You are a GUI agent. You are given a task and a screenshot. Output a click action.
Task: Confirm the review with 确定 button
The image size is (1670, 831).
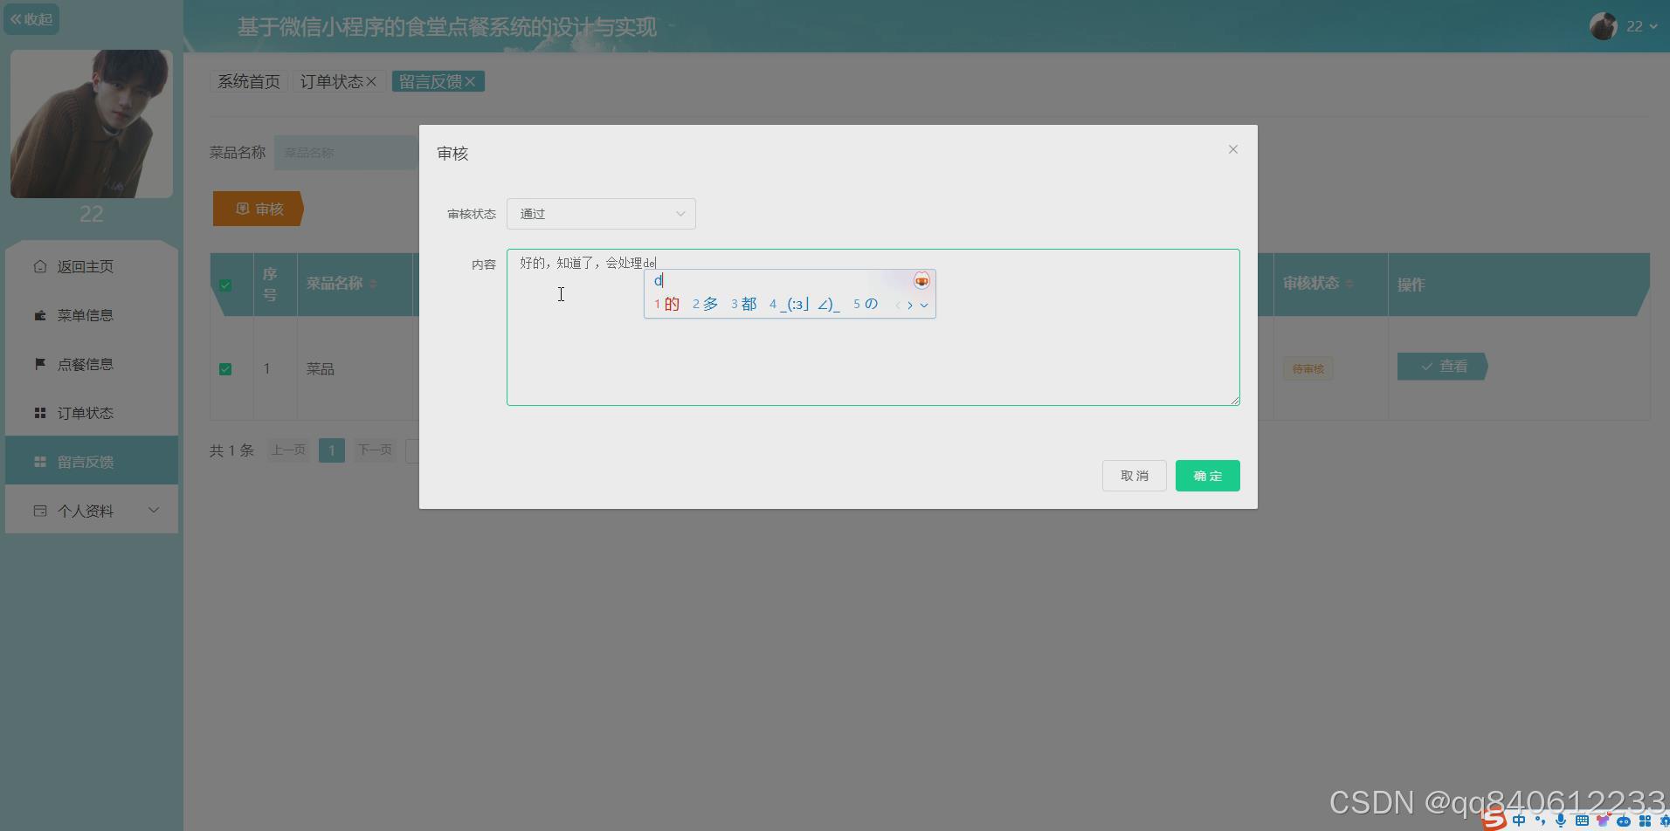[x=1206, y=475]
